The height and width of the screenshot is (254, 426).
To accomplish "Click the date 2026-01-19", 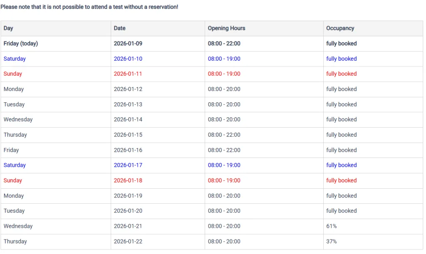I will pyautogui.click(x=128, y=196).
